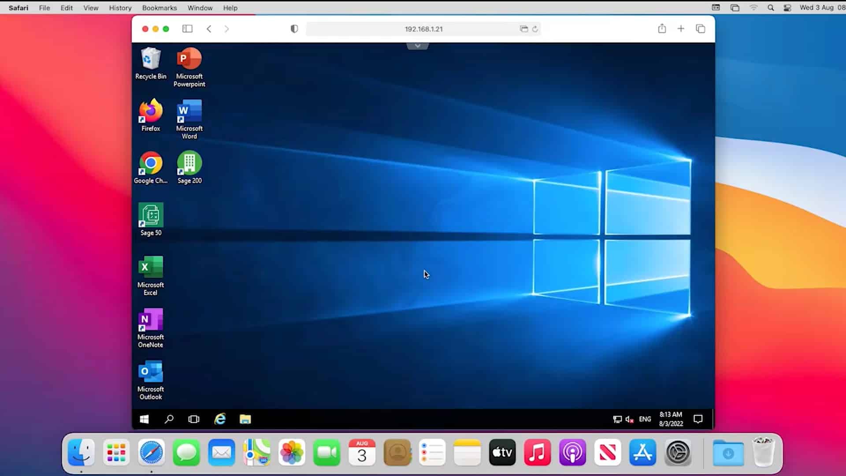Click the address bar showing 192.168.1.21
The image size is (846, 476).
pyautogui.click(x=423, y=29)
